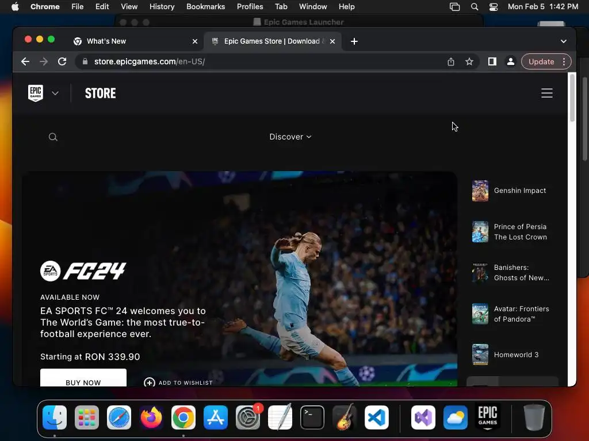Open Firefox from the Dock

(x=151, y=417)
